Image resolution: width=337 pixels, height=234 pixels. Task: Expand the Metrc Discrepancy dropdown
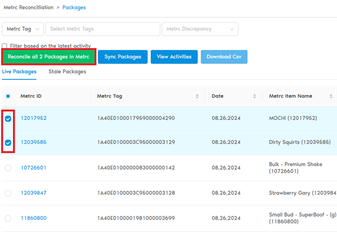click(199, 29)
